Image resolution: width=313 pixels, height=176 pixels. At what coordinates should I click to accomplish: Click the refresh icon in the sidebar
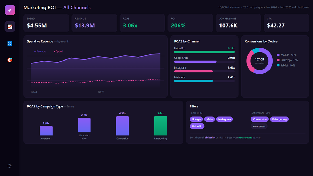[10, 166]
